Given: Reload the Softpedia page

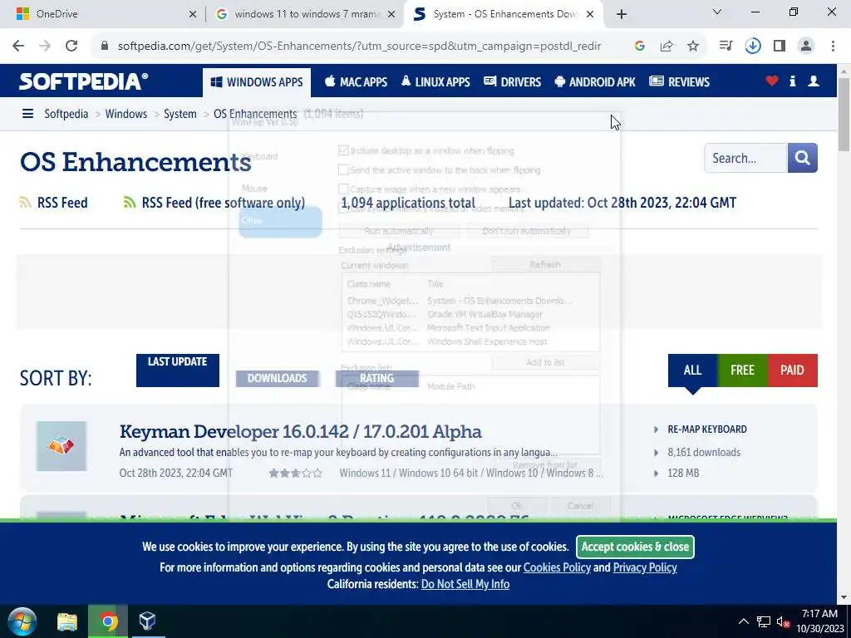Looking at the screenshot, I should point(71,46).
